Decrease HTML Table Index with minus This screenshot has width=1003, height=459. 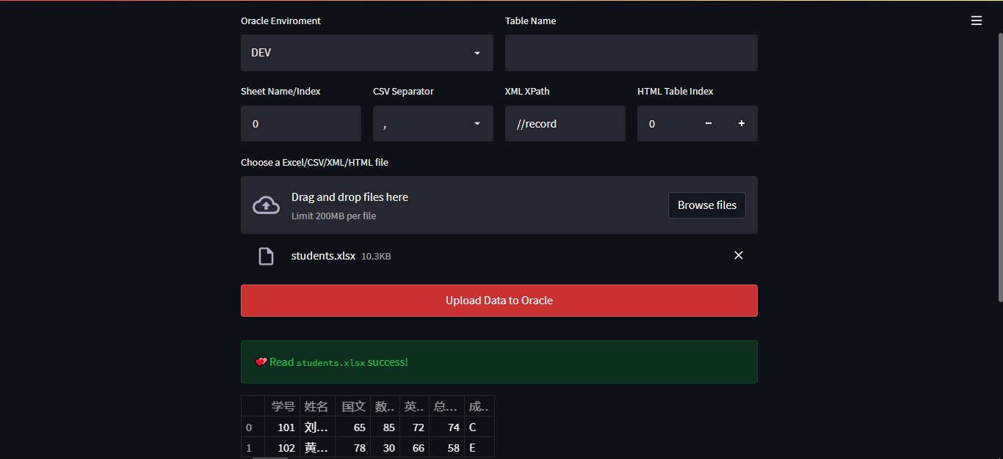[x=709, y=123]
